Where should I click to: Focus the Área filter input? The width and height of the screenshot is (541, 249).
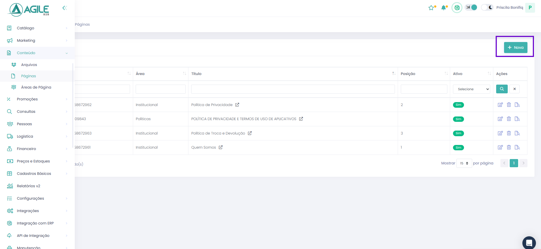pyautogui.click(x=160, y=89)
